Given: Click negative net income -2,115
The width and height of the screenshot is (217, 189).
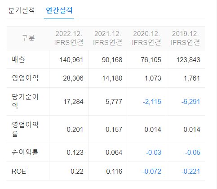Looking at the screenshot, I should [x=152, y=102].
